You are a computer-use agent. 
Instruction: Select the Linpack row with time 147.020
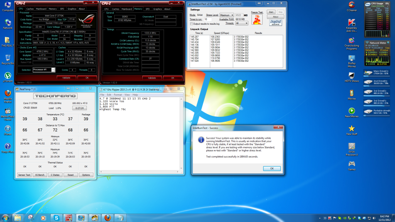point(236,61)
